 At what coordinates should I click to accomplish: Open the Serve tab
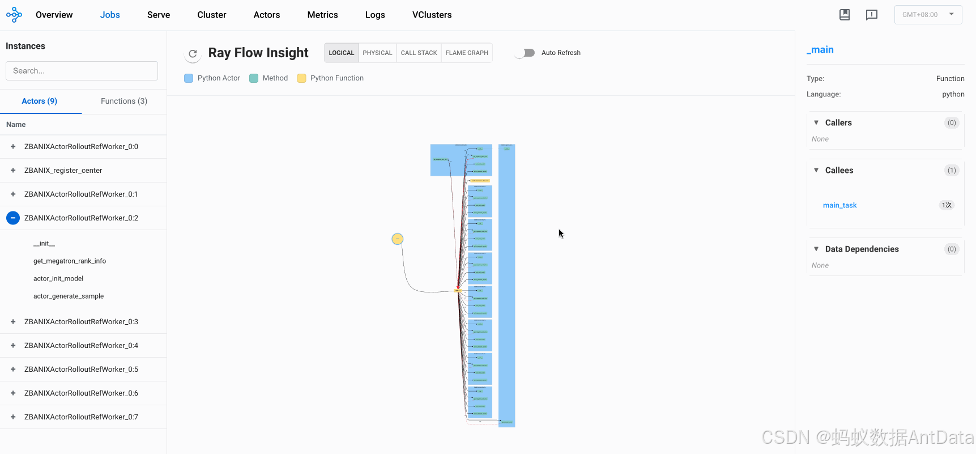[x=159, y=15]
